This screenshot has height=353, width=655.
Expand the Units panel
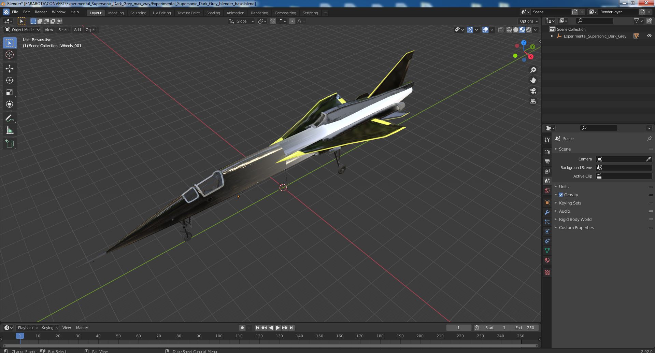click(x=564, y=186)
